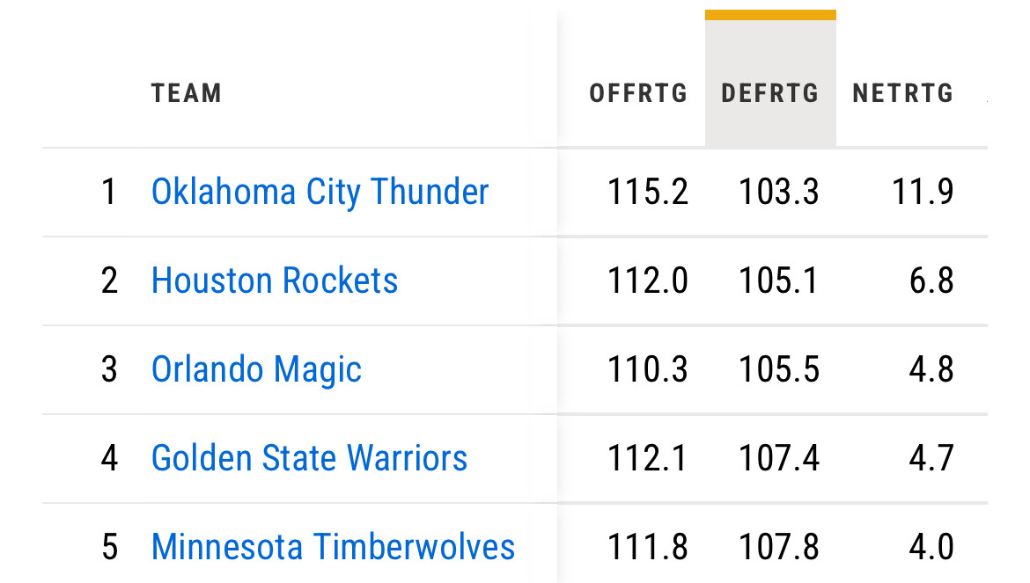This screenshot has height=583, width=1030.
Task: Click Houston's 112.0 offensive rating
Action: coord(648,281)
